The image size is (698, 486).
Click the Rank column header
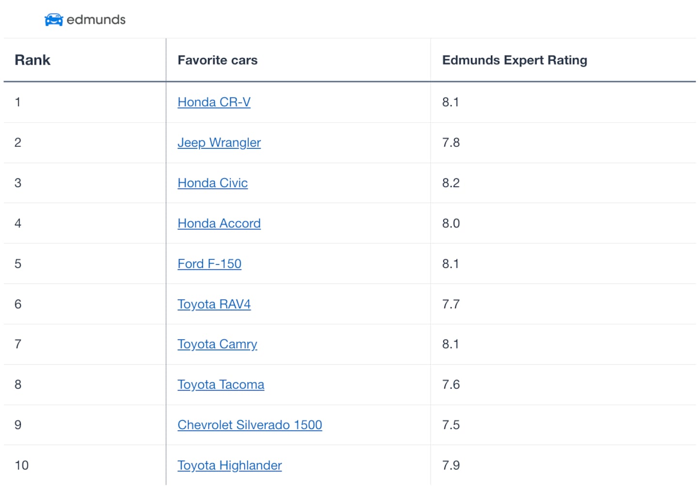[32, 60]
